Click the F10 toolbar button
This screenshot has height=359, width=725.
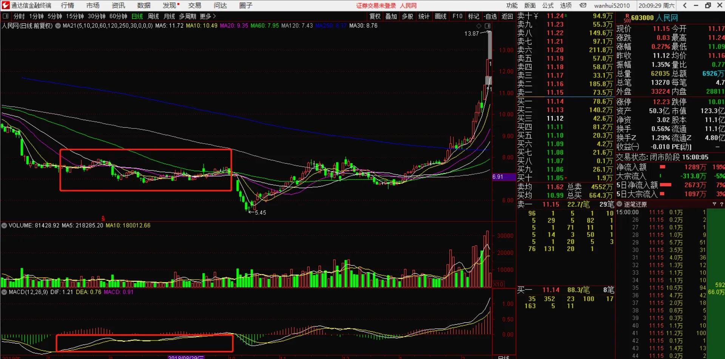coord(457,16)
